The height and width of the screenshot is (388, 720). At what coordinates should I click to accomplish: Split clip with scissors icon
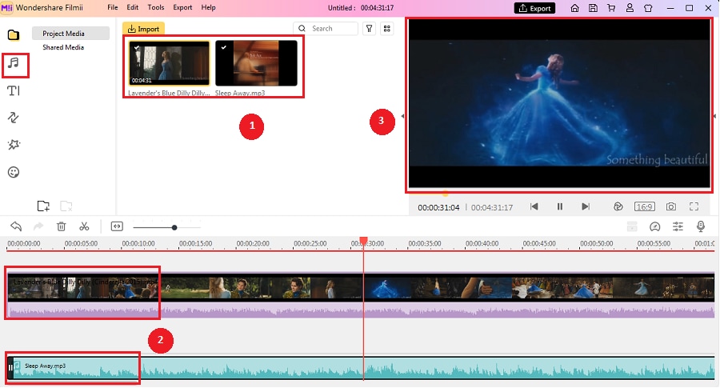pyautogui.click(x=84, y=226)
